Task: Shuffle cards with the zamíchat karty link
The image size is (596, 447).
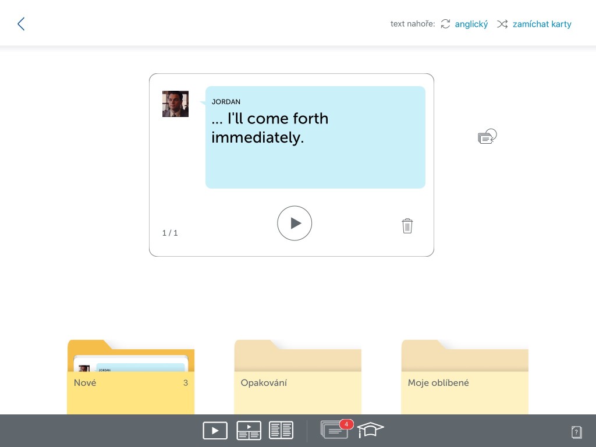Action: click(x=542, y=24)
